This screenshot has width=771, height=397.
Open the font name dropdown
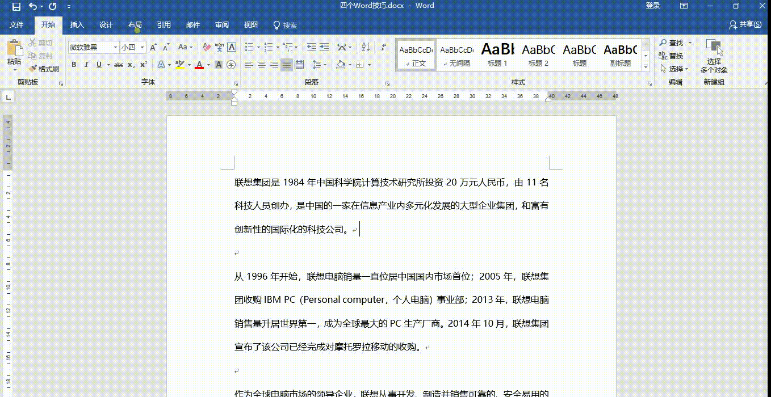(115, 47)
